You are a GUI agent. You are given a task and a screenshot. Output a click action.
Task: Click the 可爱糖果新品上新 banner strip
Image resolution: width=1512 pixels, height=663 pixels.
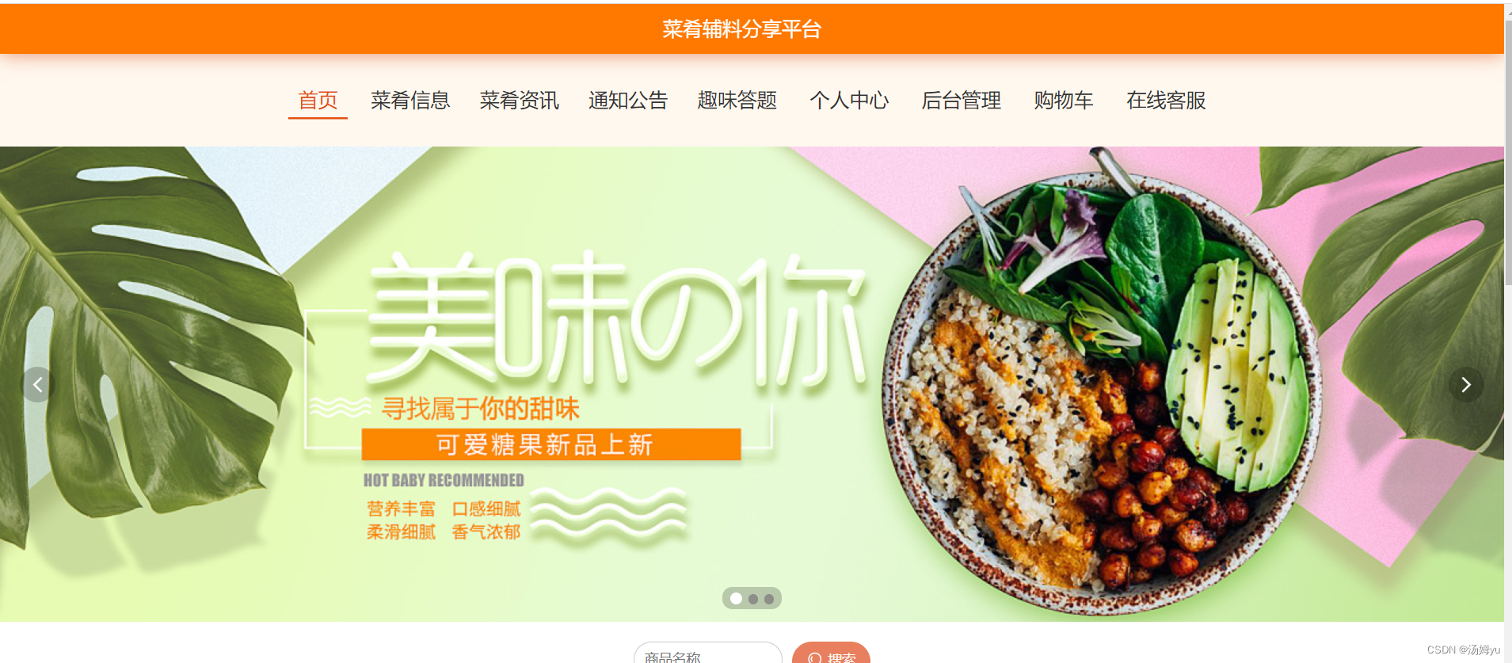pos(551,444)
